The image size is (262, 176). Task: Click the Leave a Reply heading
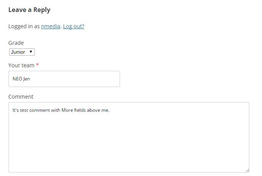[29, 10]
